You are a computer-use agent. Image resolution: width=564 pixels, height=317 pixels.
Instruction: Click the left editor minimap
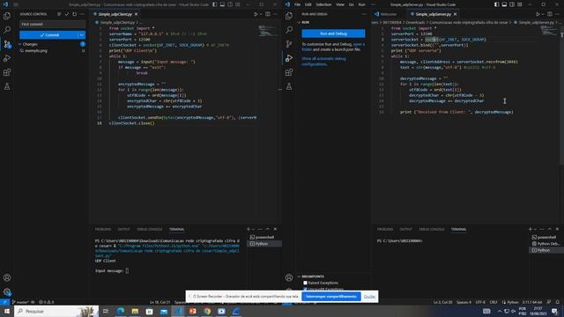[x=268, y=31]
